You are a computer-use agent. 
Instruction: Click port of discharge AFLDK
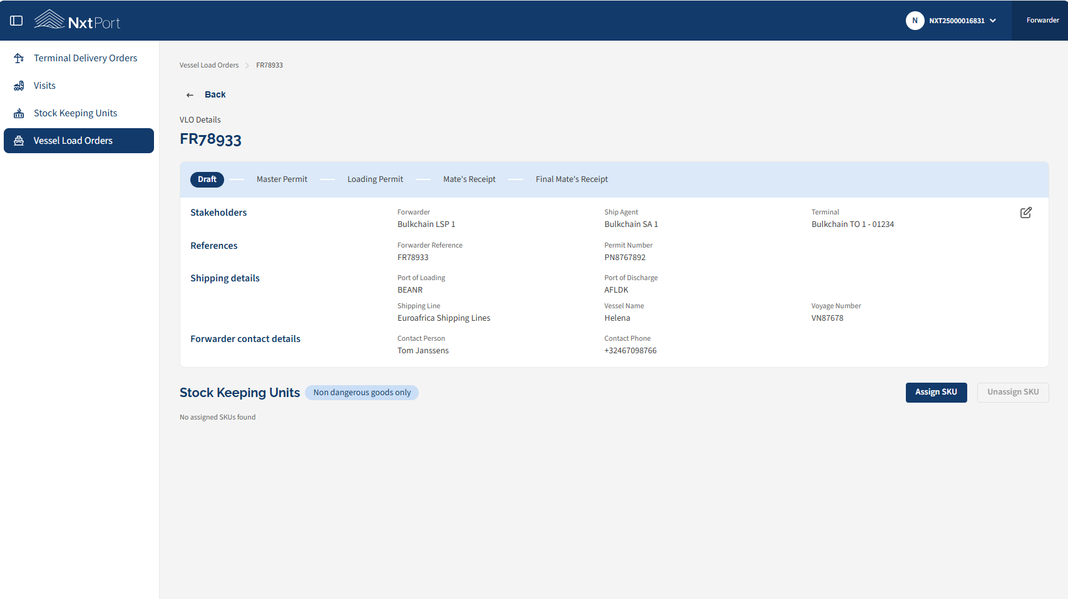pos(616,290)
